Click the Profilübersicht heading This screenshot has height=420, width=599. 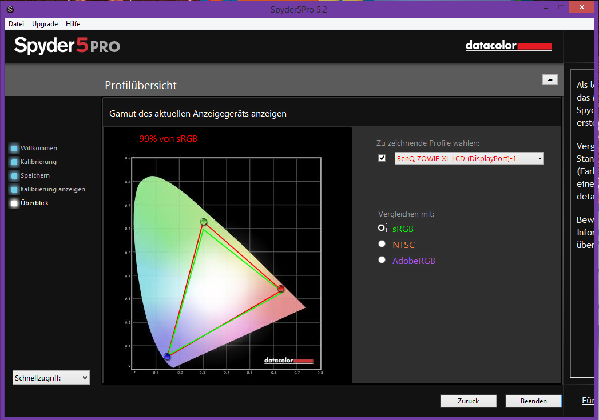[141, 85]
